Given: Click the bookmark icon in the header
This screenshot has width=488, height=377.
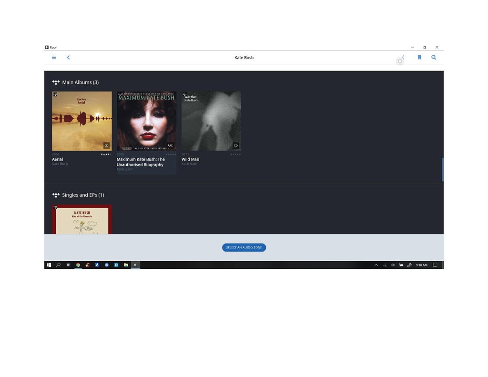Looking at the screenshot, I should pyautogui.click(x=419, y=57).
